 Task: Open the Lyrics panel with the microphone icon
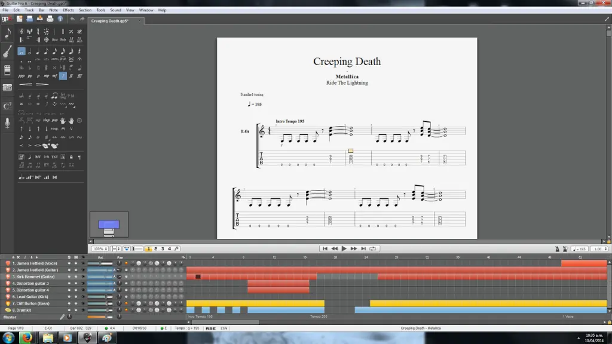7,123
